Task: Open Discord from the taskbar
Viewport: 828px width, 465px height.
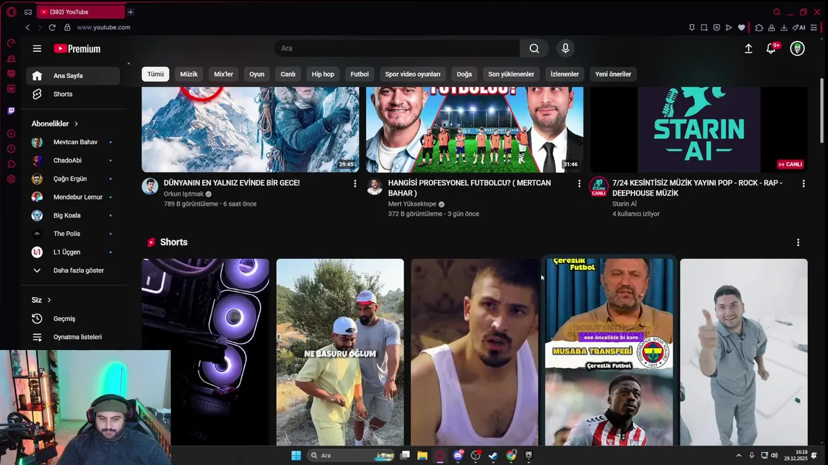Action: 459,455
